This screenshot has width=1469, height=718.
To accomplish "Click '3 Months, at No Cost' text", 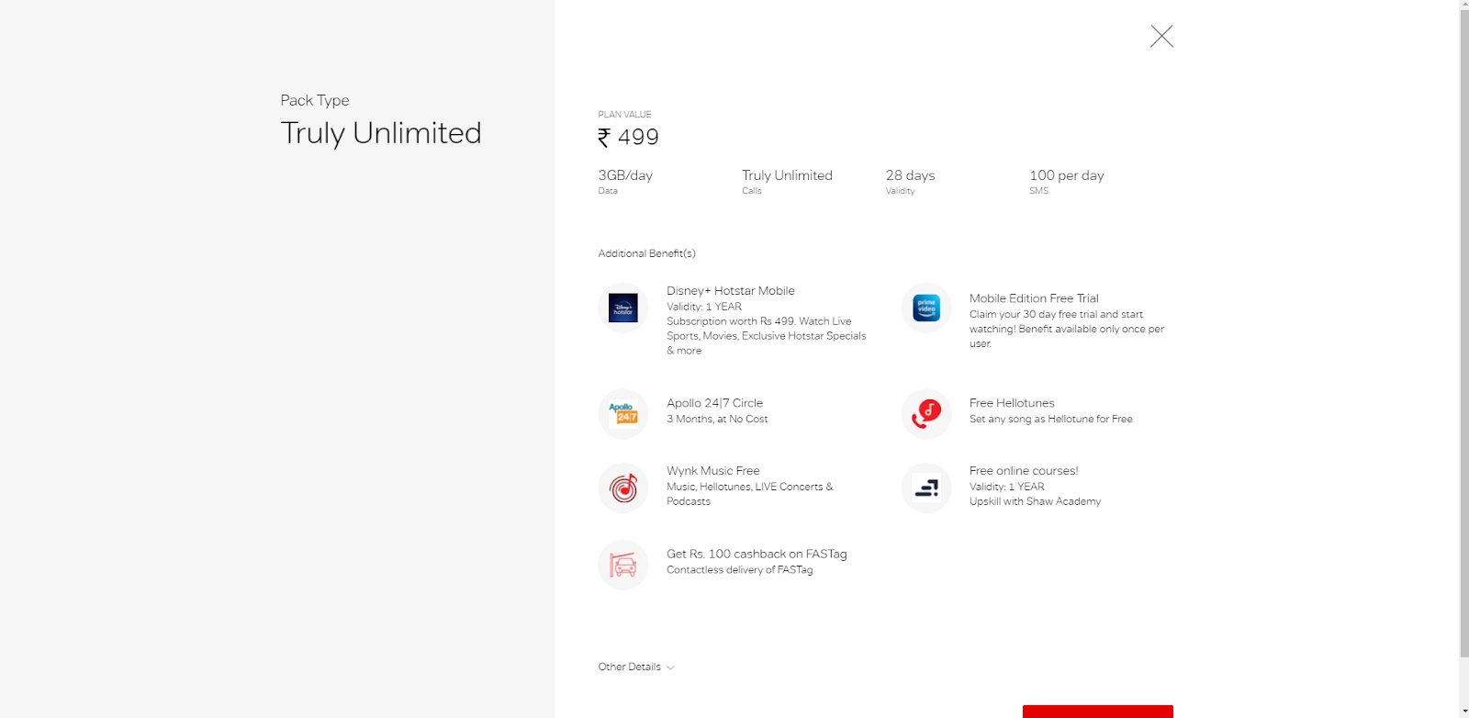I will (717, 419).
